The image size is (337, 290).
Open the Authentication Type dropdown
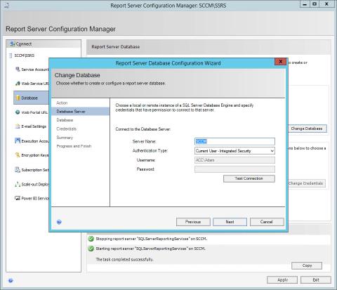tap(234, 151)
